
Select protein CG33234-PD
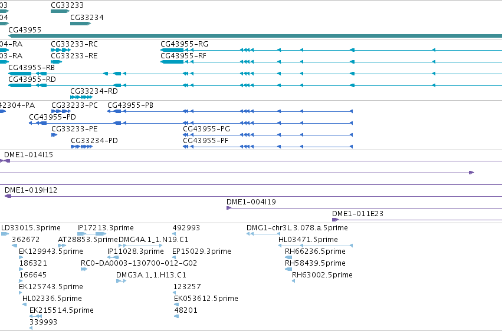pos(94,141)
